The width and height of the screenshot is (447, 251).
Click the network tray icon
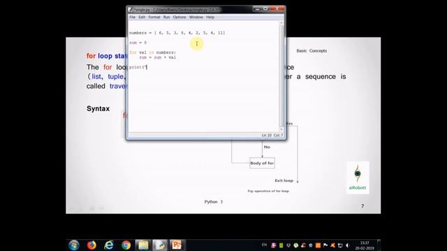[x=340, y=245]
